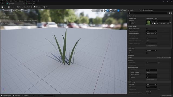This screenshot has height=97, width=173.
Task: Open the LOD Auto dropdown in LOD Picker
Action: pyautogui.click(x=151, y=51)
